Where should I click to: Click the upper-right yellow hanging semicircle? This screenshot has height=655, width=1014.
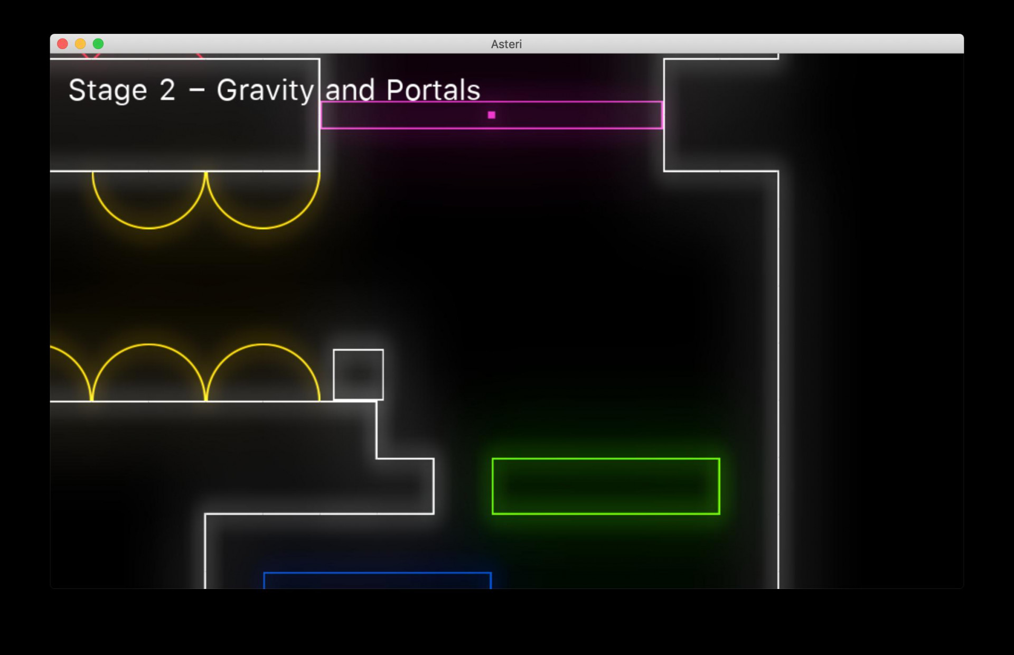263,200
